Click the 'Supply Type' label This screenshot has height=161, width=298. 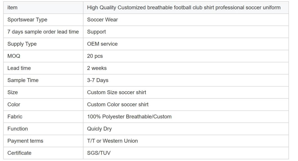click(x=22, y=44)
